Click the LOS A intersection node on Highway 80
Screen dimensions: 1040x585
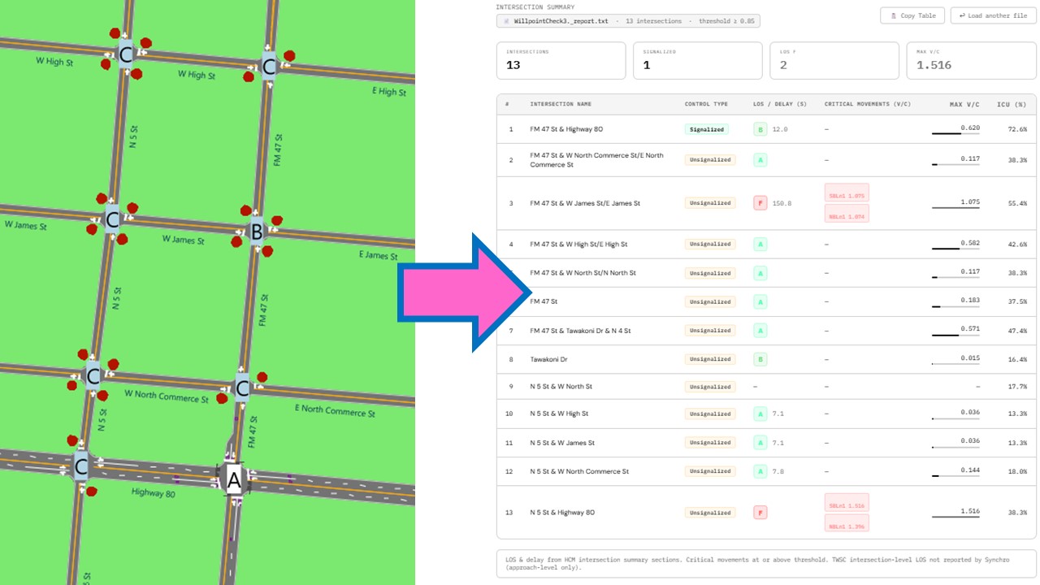[234, 480]
